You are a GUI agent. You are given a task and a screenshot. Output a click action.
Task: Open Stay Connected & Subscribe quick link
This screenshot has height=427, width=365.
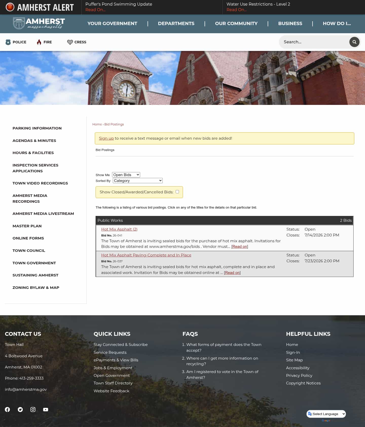click(121, 345)
